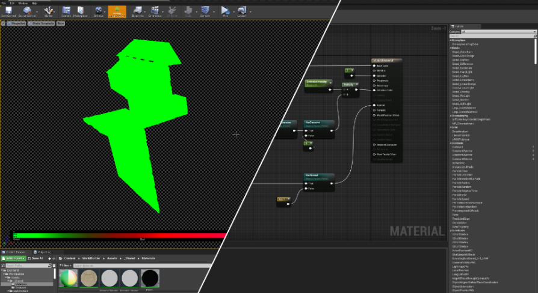Select the black sphere material thumbnail

[150, 278]
